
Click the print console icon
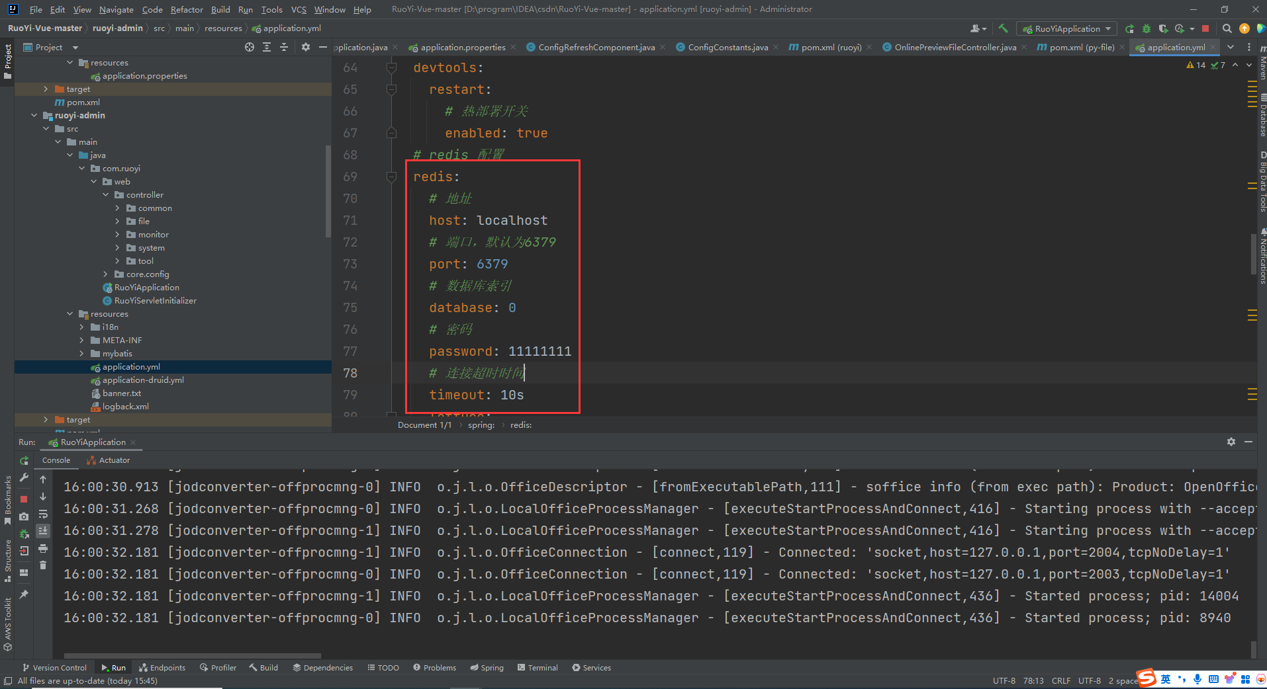click(x=43, y=548)
